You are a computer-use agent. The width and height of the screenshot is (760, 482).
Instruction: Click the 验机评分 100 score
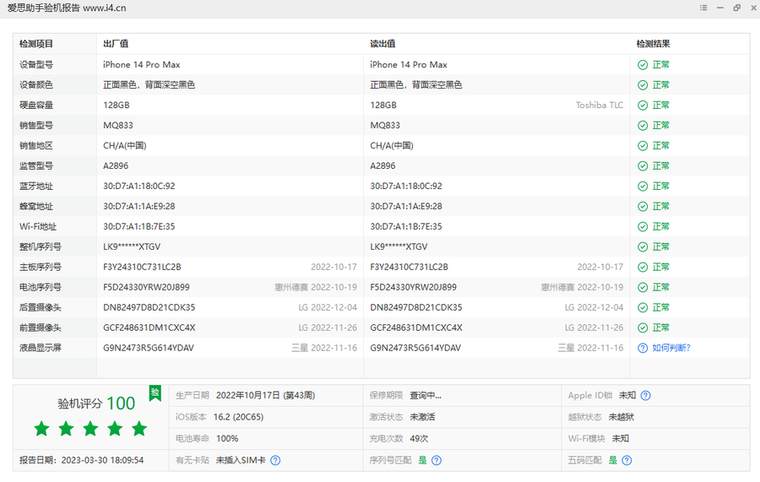point(96,403)
